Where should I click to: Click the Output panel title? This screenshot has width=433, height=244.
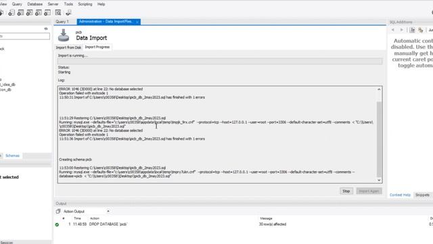(61, 203)
